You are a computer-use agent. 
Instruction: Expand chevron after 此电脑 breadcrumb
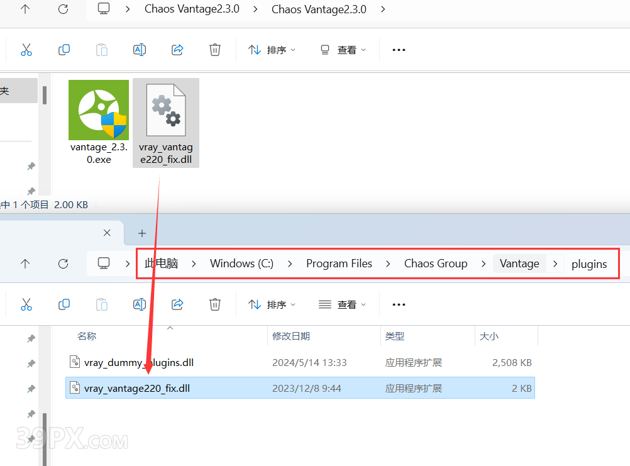tap(194, 264)
